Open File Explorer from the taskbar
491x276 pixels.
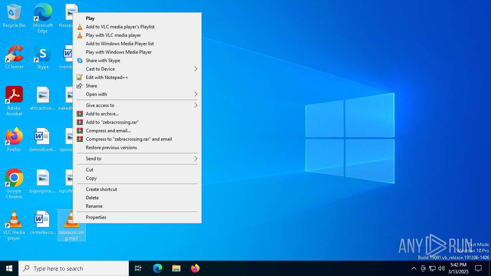tap(176, 268)
